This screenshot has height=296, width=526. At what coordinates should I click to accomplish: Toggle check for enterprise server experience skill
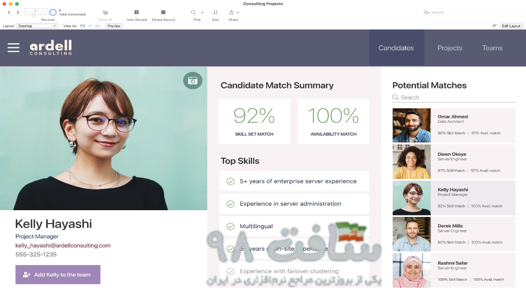(x=230, y=181)
